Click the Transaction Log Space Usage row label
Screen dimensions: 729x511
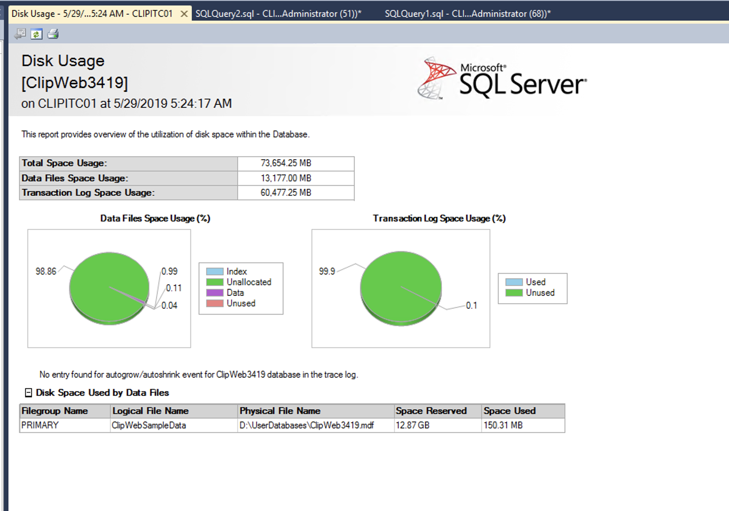point(88,193)
